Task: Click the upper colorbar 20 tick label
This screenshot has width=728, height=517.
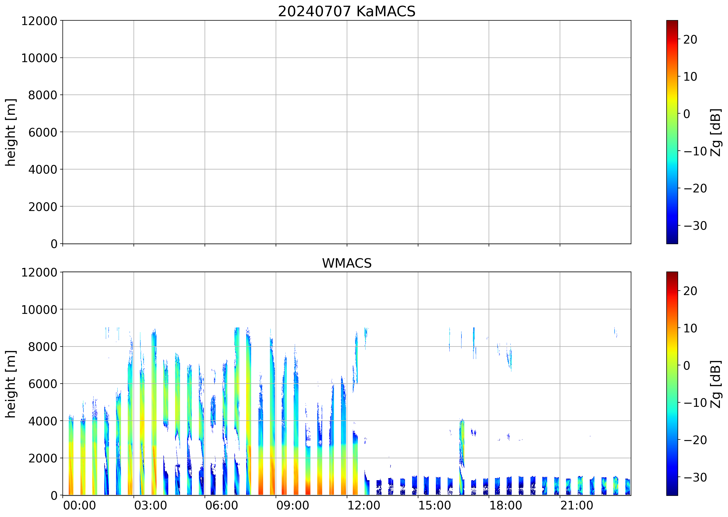Action: pyautogui.click(x=690, y=39)
